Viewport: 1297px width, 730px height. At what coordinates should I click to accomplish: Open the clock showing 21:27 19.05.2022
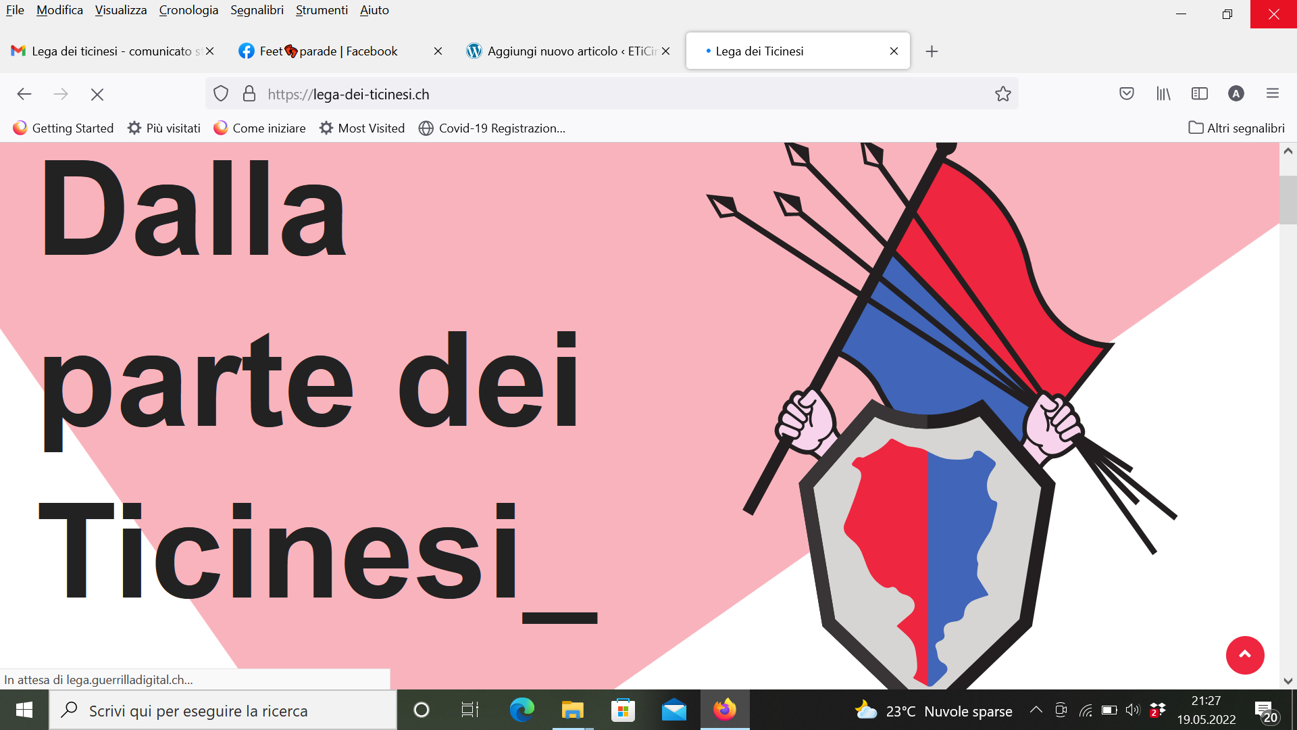point(1206,710)
